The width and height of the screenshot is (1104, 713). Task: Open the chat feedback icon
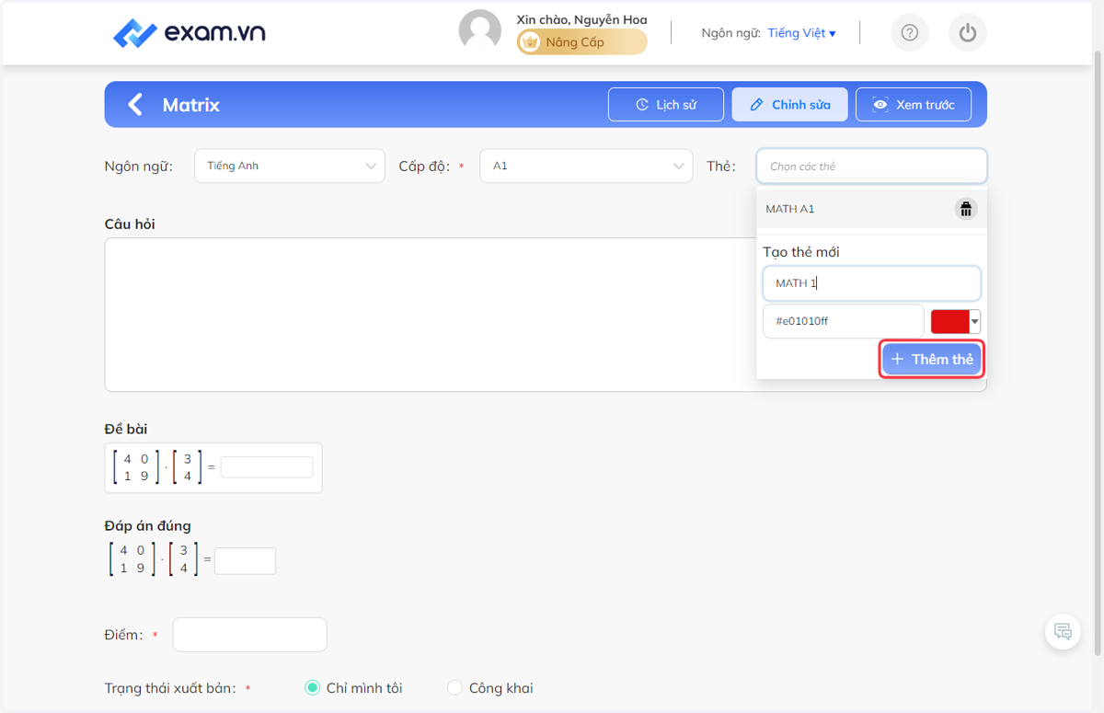pos(1063,632)
